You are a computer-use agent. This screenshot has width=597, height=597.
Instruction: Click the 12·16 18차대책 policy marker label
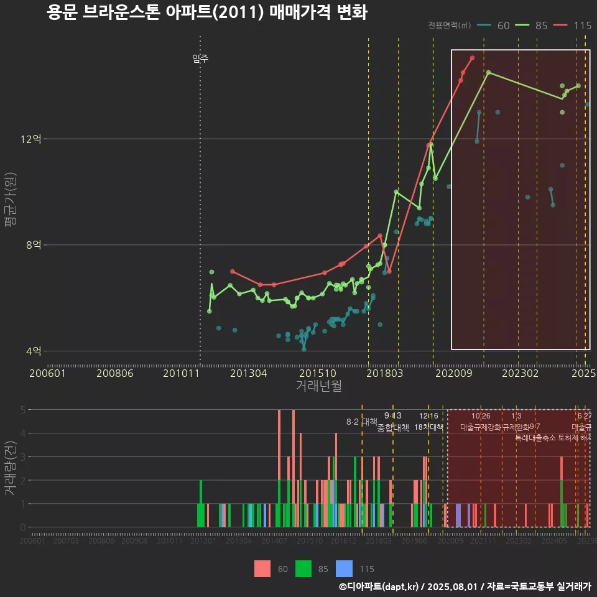(x=428, y=422)
